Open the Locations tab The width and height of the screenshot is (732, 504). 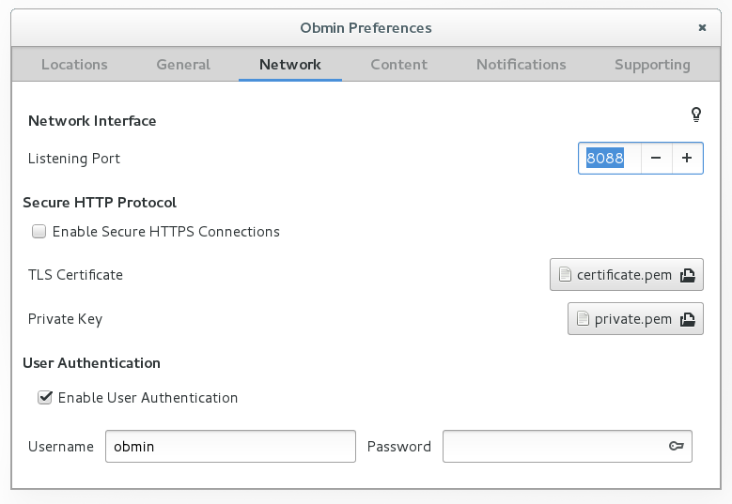coord(74,65)
